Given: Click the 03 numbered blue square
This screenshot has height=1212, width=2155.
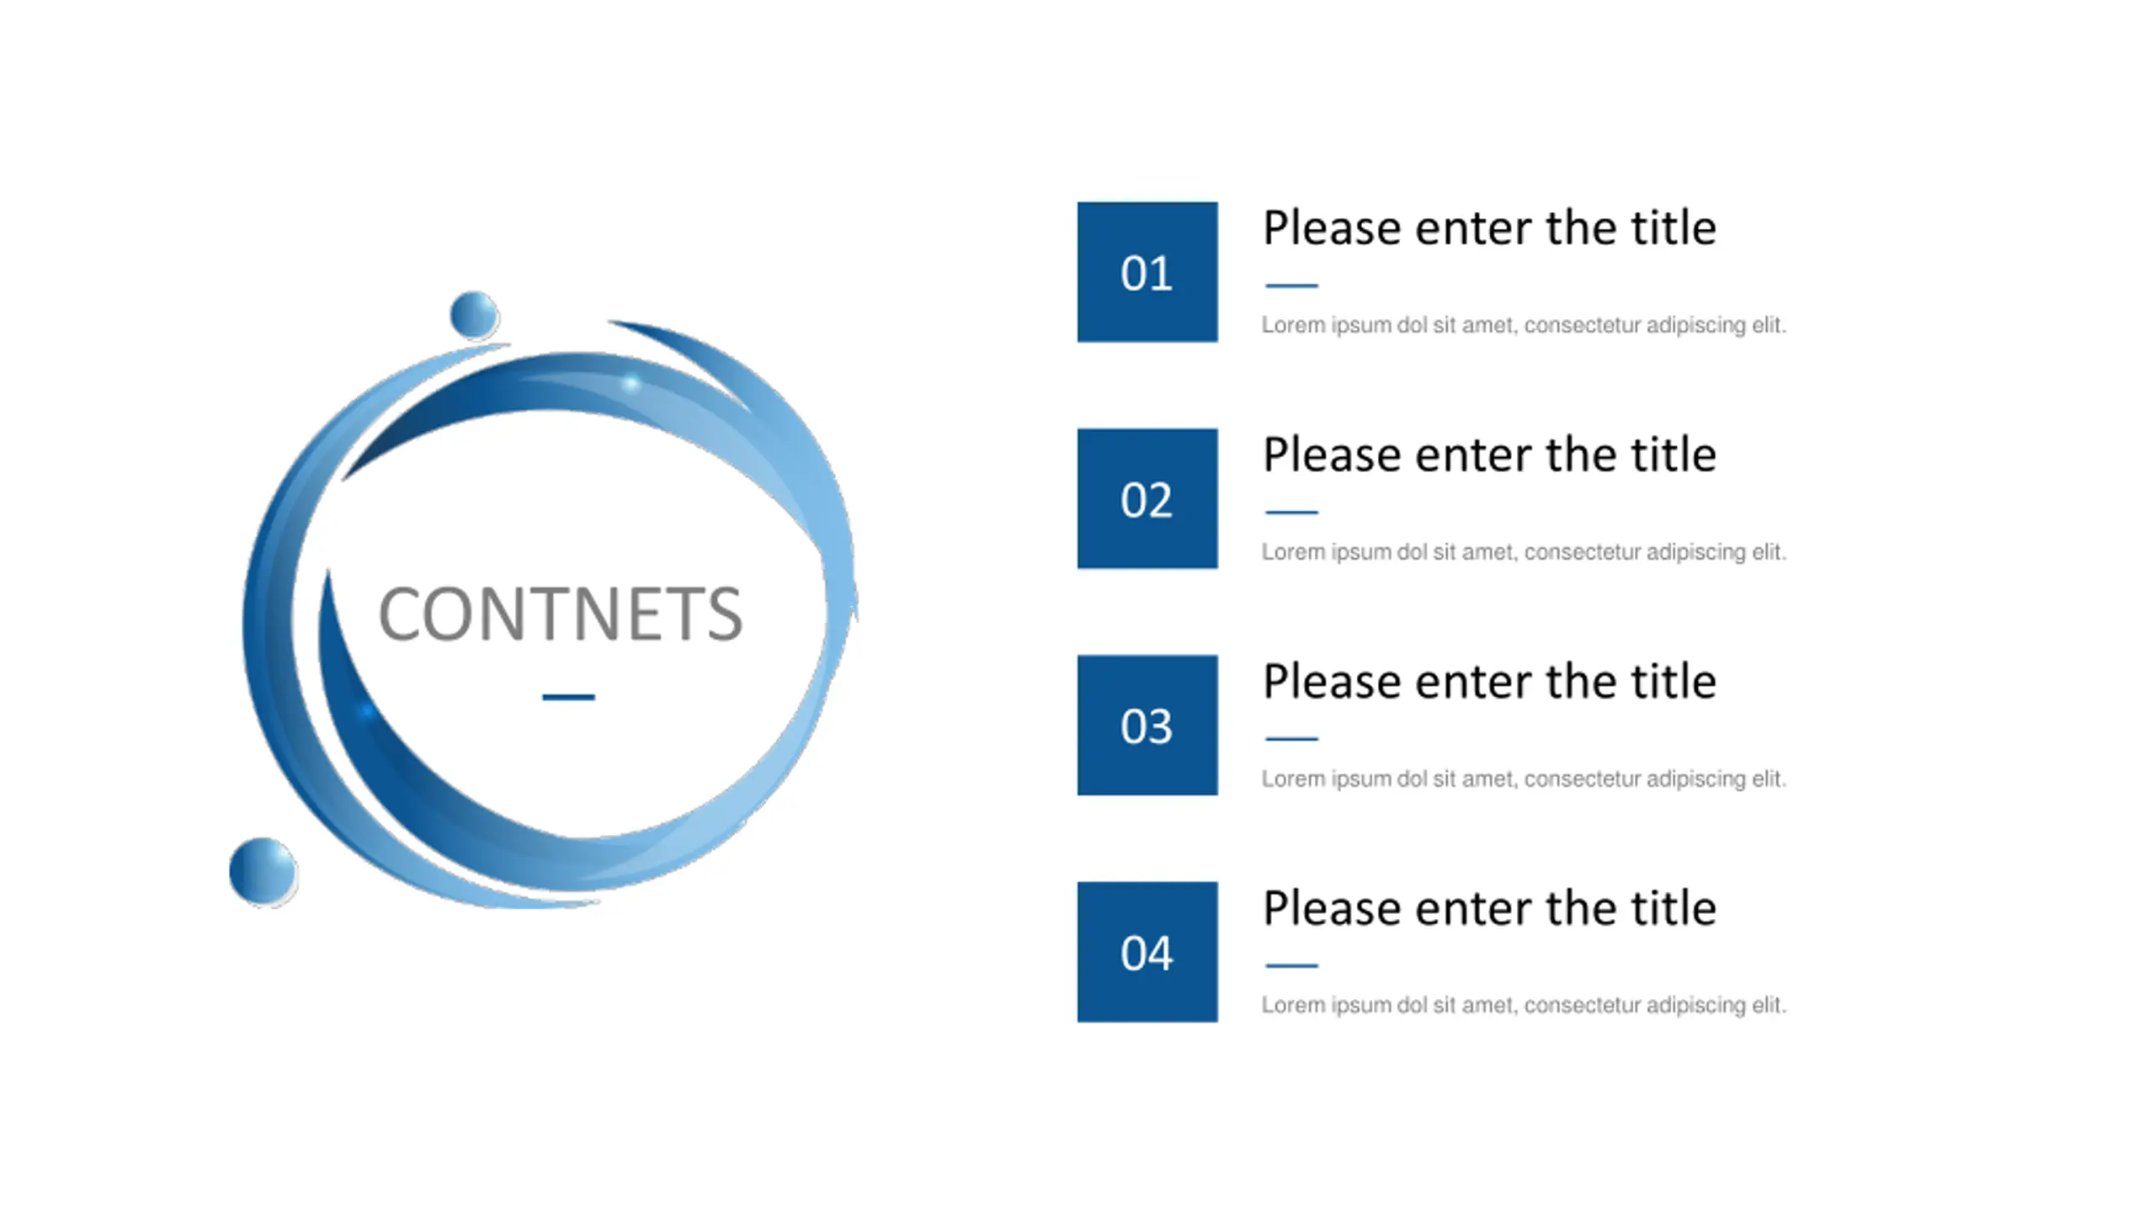Looking at the screenshot, I should pos(1147,725).
